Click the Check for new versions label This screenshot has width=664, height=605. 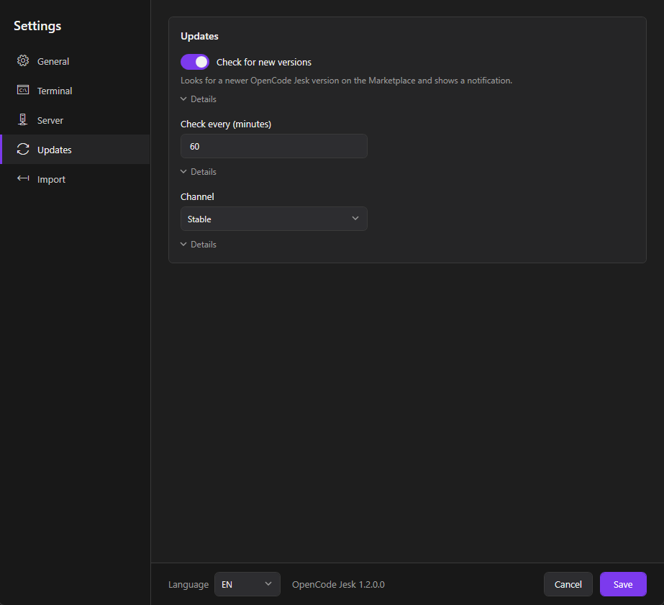coord(264,63)
